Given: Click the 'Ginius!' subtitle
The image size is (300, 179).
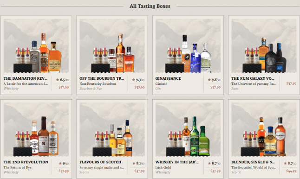Looking at the screenshot, I should coord(161,83).
